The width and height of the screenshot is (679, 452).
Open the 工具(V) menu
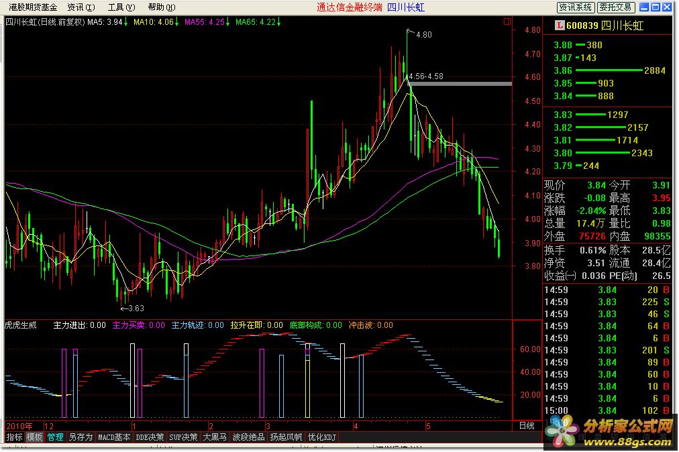coord(121,7)
